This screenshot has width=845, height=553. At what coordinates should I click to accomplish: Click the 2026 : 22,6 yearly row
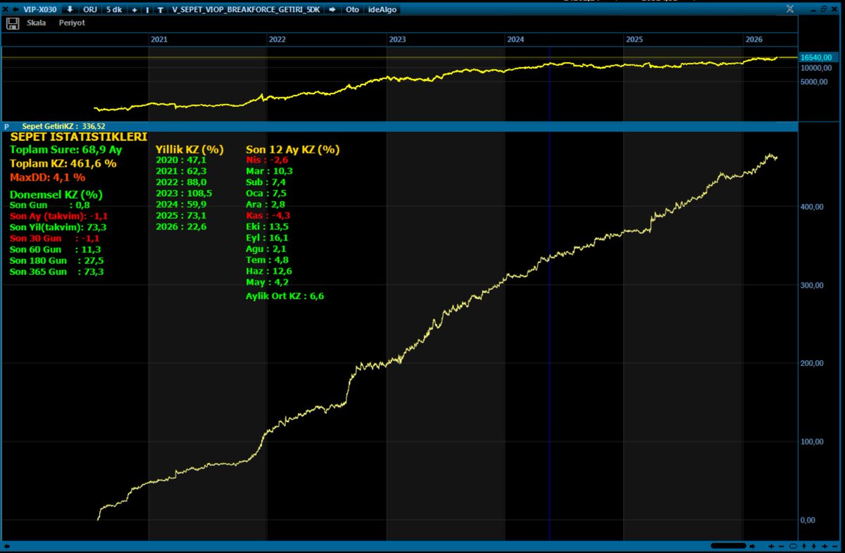pos(181,227)
